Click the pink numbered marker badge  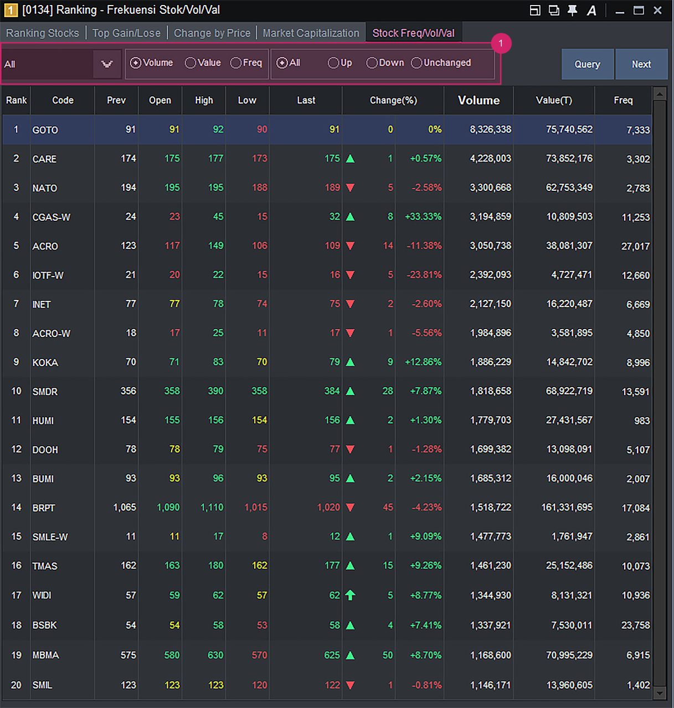tap(501, 43)
